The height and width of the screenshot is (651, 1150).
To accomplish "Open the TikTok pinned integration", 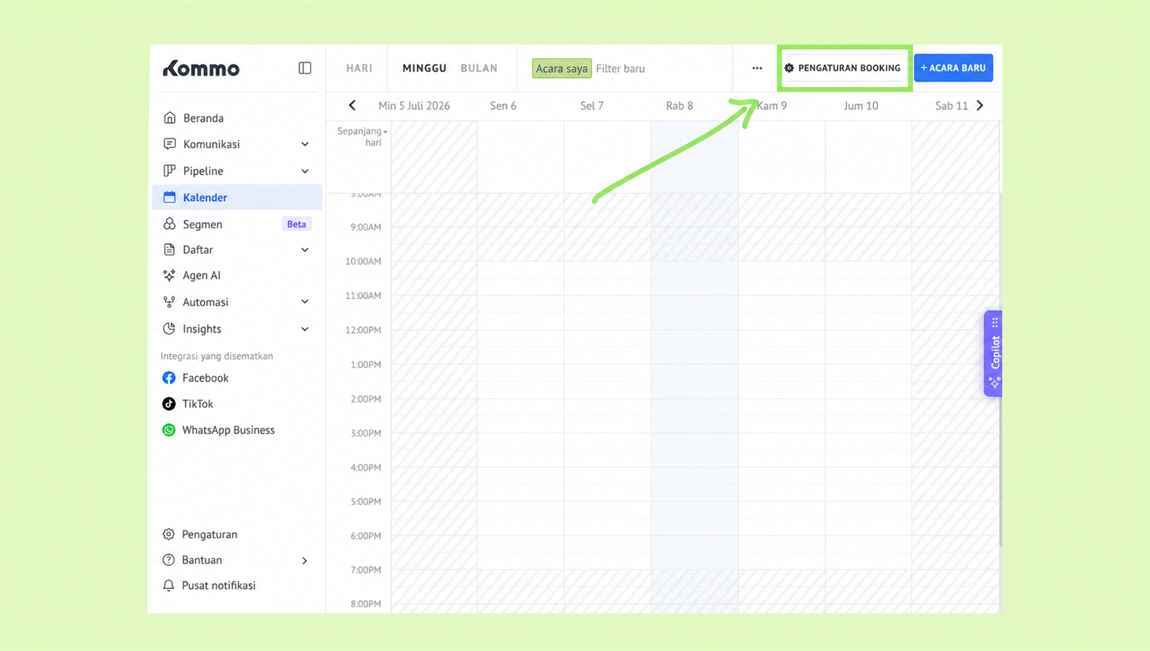I will click(237, 404).
